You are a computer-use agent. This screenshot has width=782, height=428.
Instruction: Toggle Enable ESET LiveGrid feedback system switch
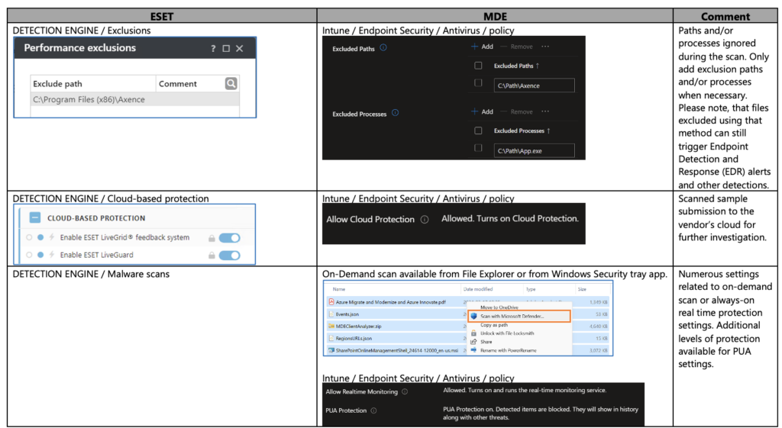pyautogui.click(x=229, y=238)
